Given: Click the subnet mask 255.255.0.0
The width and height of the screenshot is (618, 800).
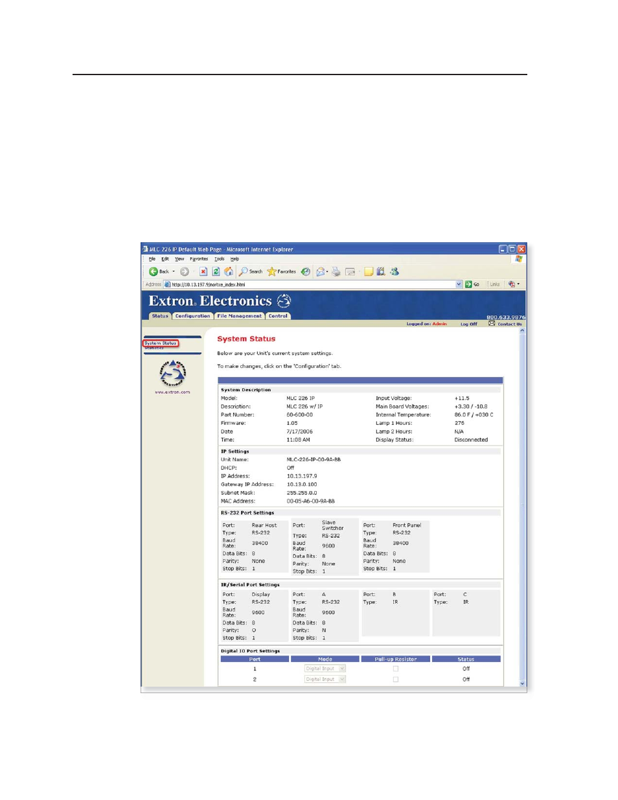Looking at the screenshot, I should tap(302, 493).
